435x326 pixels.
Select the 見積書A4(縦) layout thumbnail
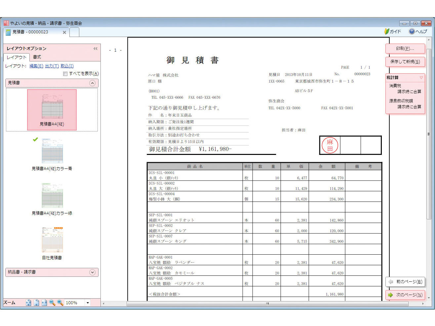(52, 110)
